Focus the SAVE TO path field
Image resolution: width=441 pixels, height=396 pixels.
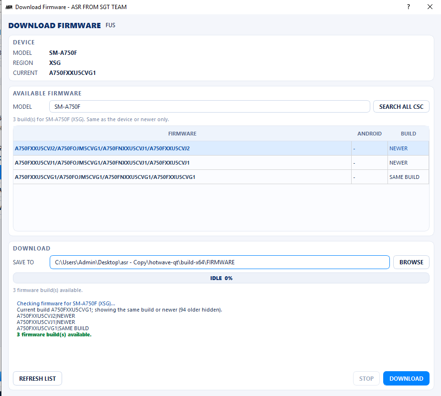[x=220, y=262]
